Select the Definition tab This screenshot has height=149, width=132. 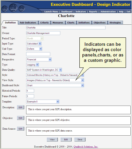click(x=10, y=23)
